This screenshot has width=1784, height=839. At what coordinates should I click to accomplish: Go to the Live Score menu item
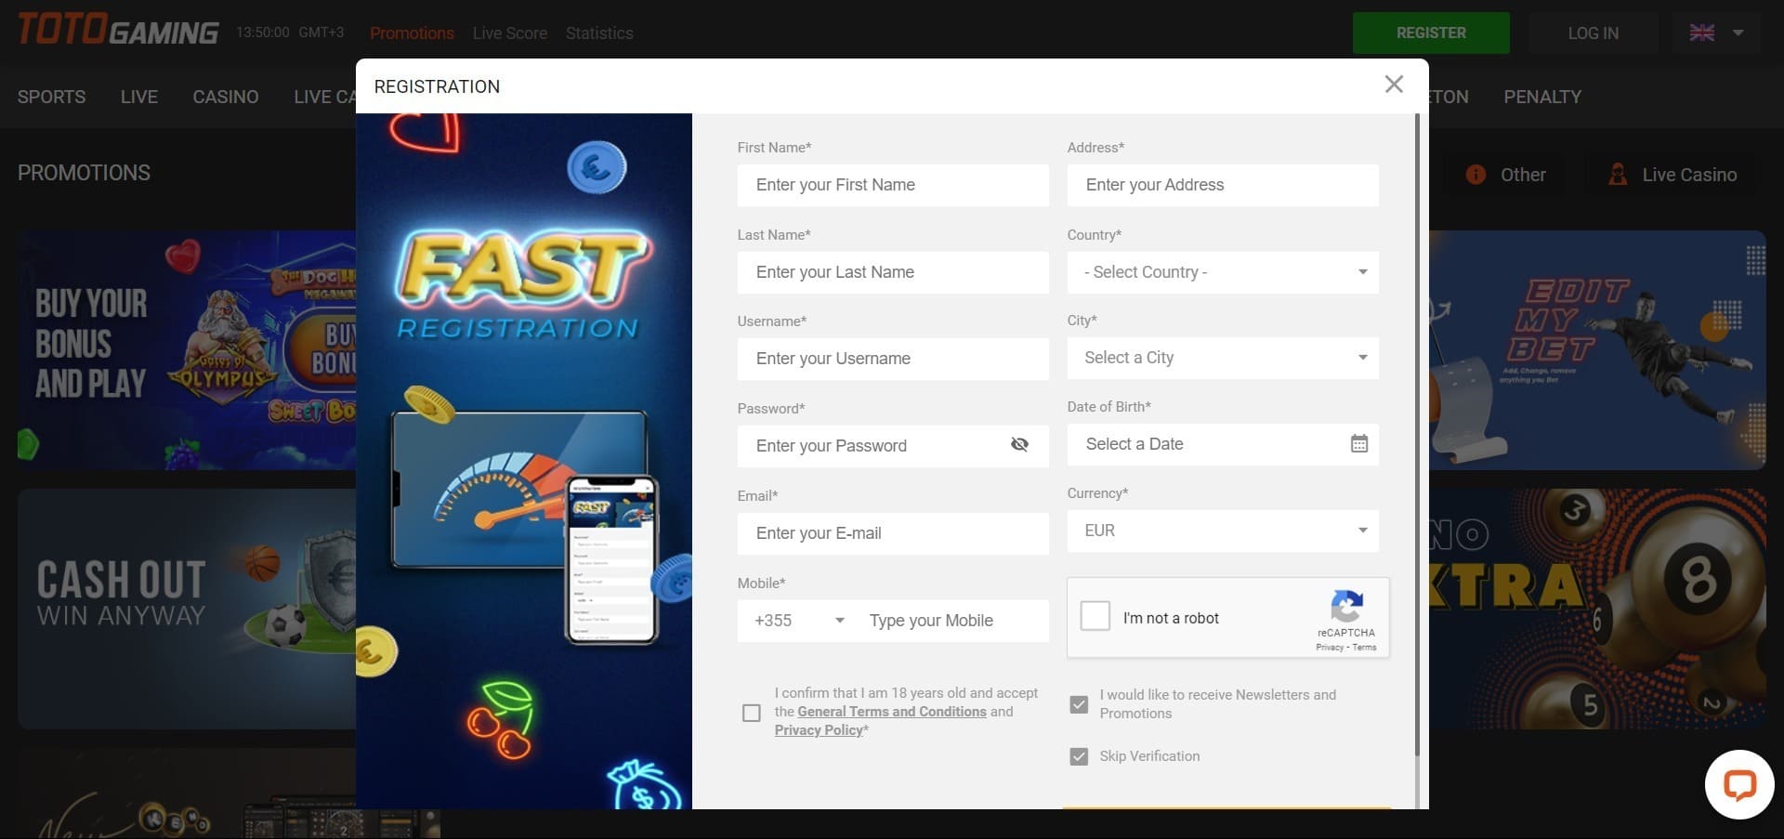pos(509,33)
